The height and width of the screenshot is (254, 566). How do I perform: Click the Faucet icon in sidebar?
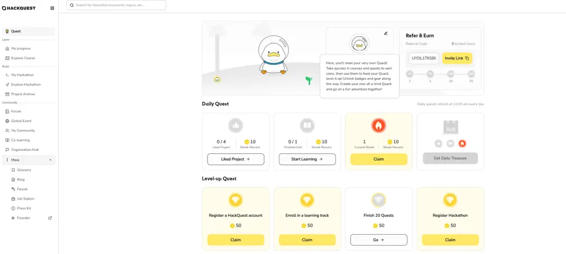[x=13, y=189]
